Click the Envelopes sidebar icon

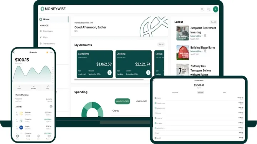coord(41,31)
